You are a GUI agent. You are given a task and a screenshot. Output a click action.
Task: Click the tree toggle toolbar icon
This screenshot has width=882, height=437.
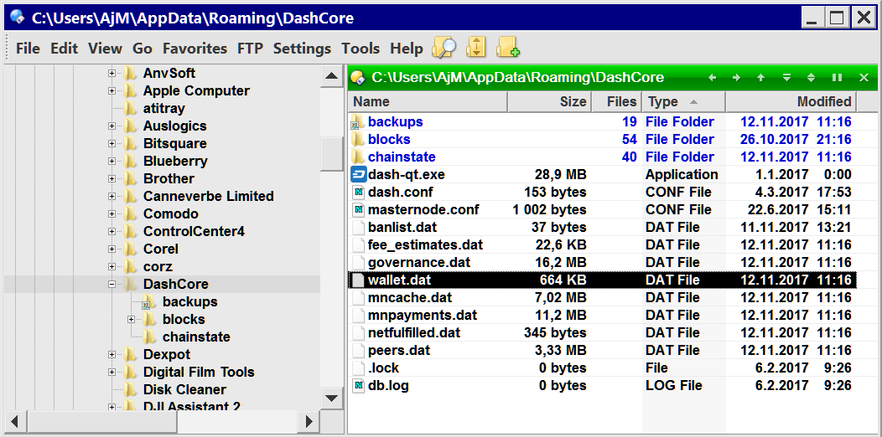[x=476, y=48]
